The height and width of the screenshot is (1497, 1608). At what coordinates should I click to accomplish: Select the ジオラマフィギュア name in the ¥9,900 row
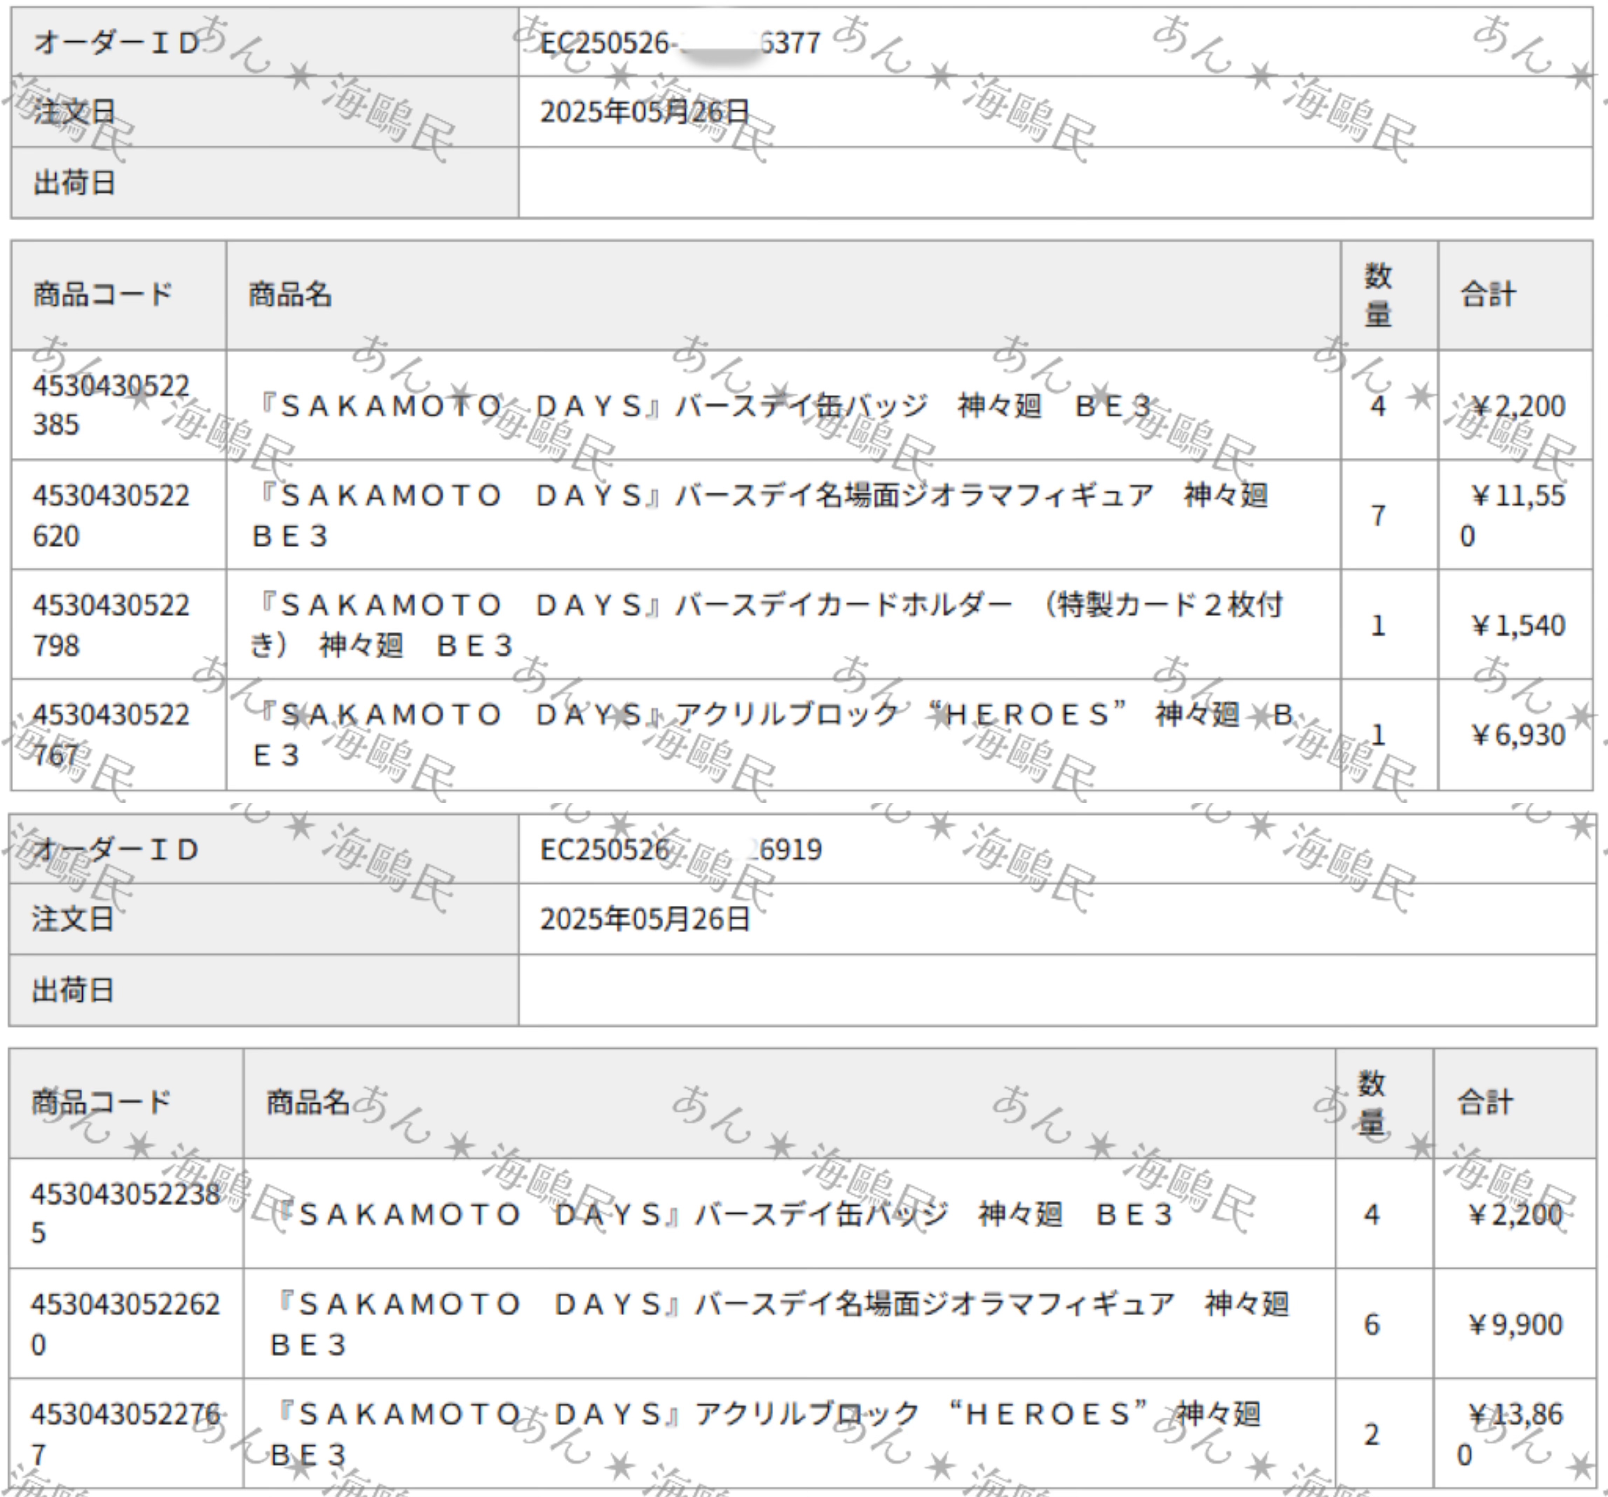click(780, 1325)
